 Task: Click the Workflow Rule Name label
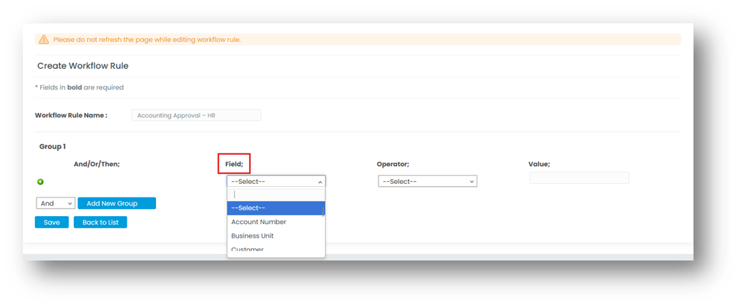pos(72,115)
